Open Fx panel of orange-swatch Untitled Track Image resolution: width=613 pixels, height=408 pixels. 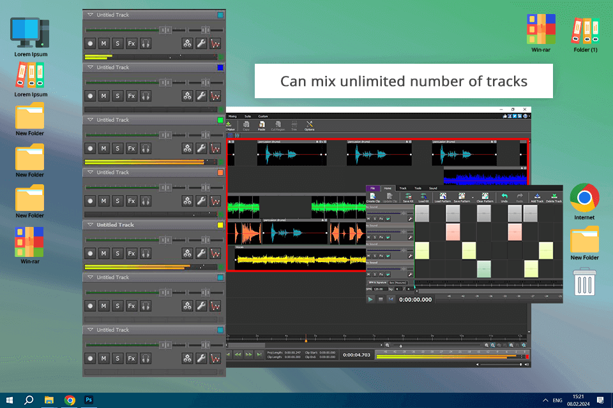[x=132, y=201]
